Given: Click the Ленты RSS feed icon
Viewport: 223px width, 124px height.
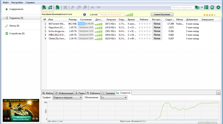Looking at the screenshot, I should tap(7, 26).
